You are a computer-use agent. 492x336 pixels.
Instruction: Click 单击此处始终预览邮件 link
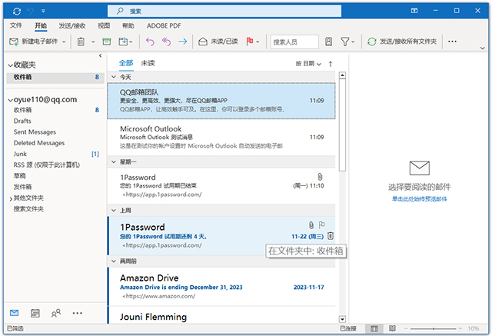[420, 198]
